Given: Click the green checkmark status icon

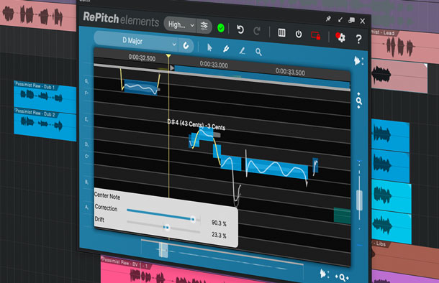Looking at the screenshot, I should [x=221, y=28].
